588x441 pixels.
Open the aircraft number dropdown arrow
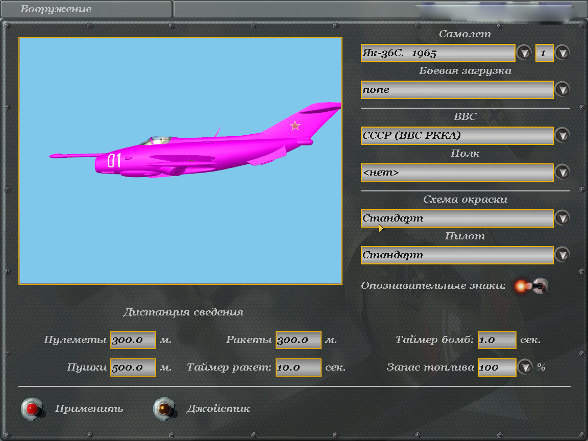[x=562, y=53]
